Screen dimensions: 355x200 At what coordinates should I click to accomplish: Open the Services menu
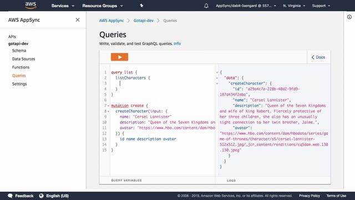point(63,6)
